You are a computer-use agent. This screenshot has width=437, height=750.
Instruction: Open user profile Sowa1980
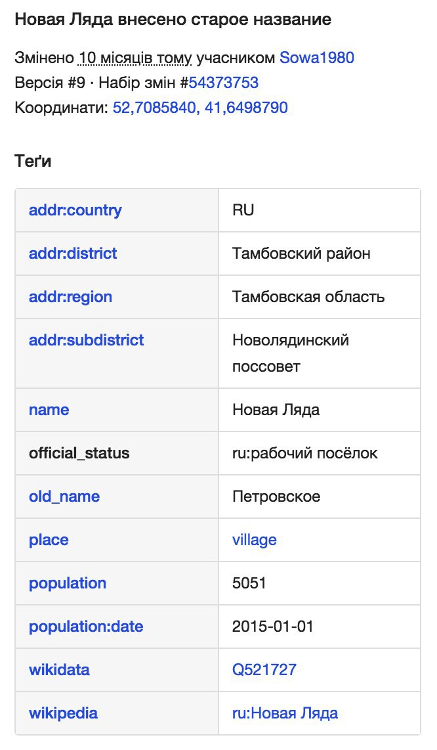[x=316, y=57]
